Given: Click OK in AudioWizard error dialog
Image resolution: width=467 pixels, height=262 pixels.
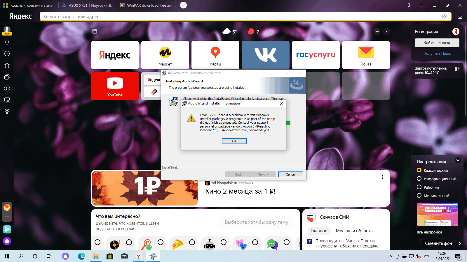Looking at the screenshot, I should click(x=234, y=141).
